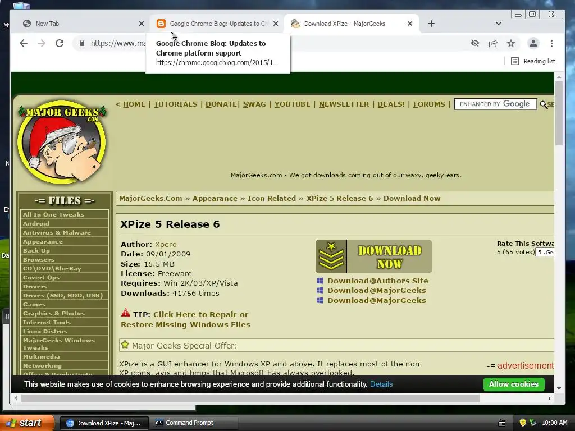
Task: Open the FORUMS menu link
Action: (x=429, y=104)
